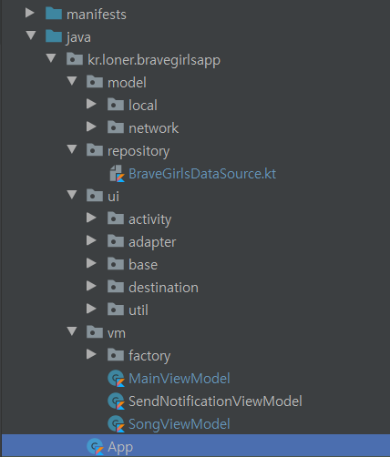Select the vm package label
The height and width of the screenshot is (457, 390).
click(x=117, y=333)
